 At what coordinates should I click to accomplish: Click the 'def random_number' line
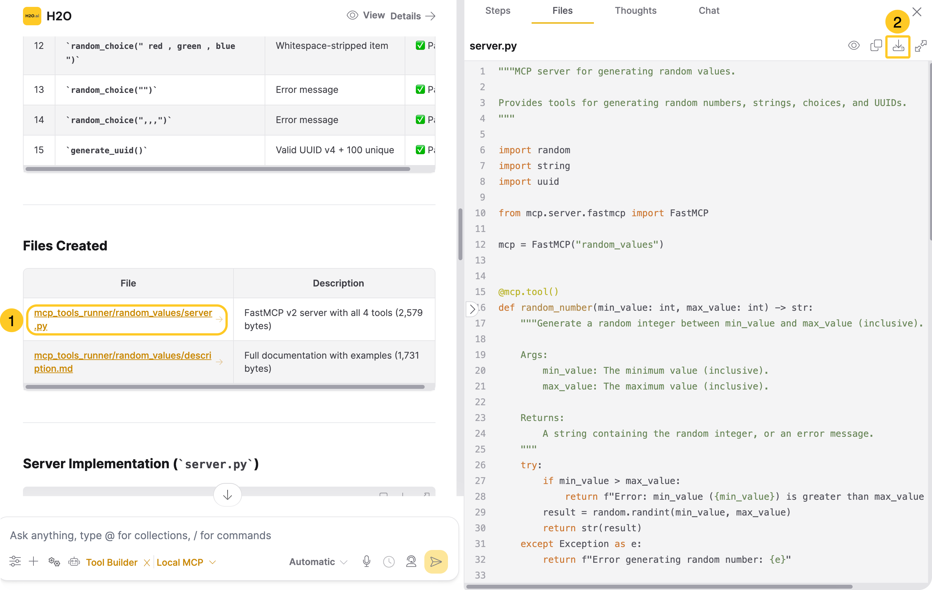click(x=655, y=307)
